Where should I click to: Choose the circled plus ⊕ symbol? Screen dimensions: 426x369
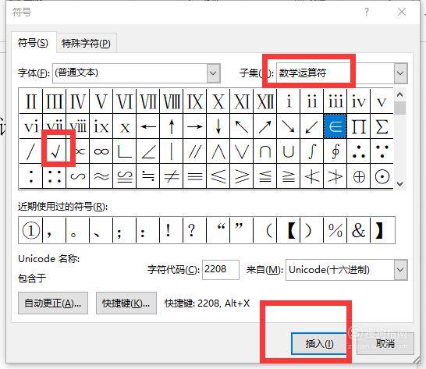click(359, 176)
